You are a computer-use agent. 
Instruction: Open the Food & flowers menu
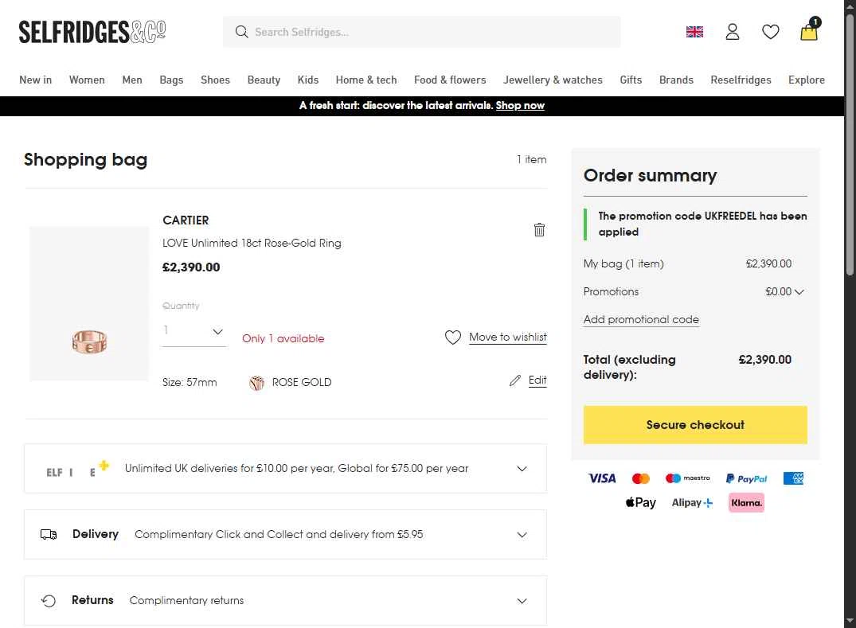point(450,80)
